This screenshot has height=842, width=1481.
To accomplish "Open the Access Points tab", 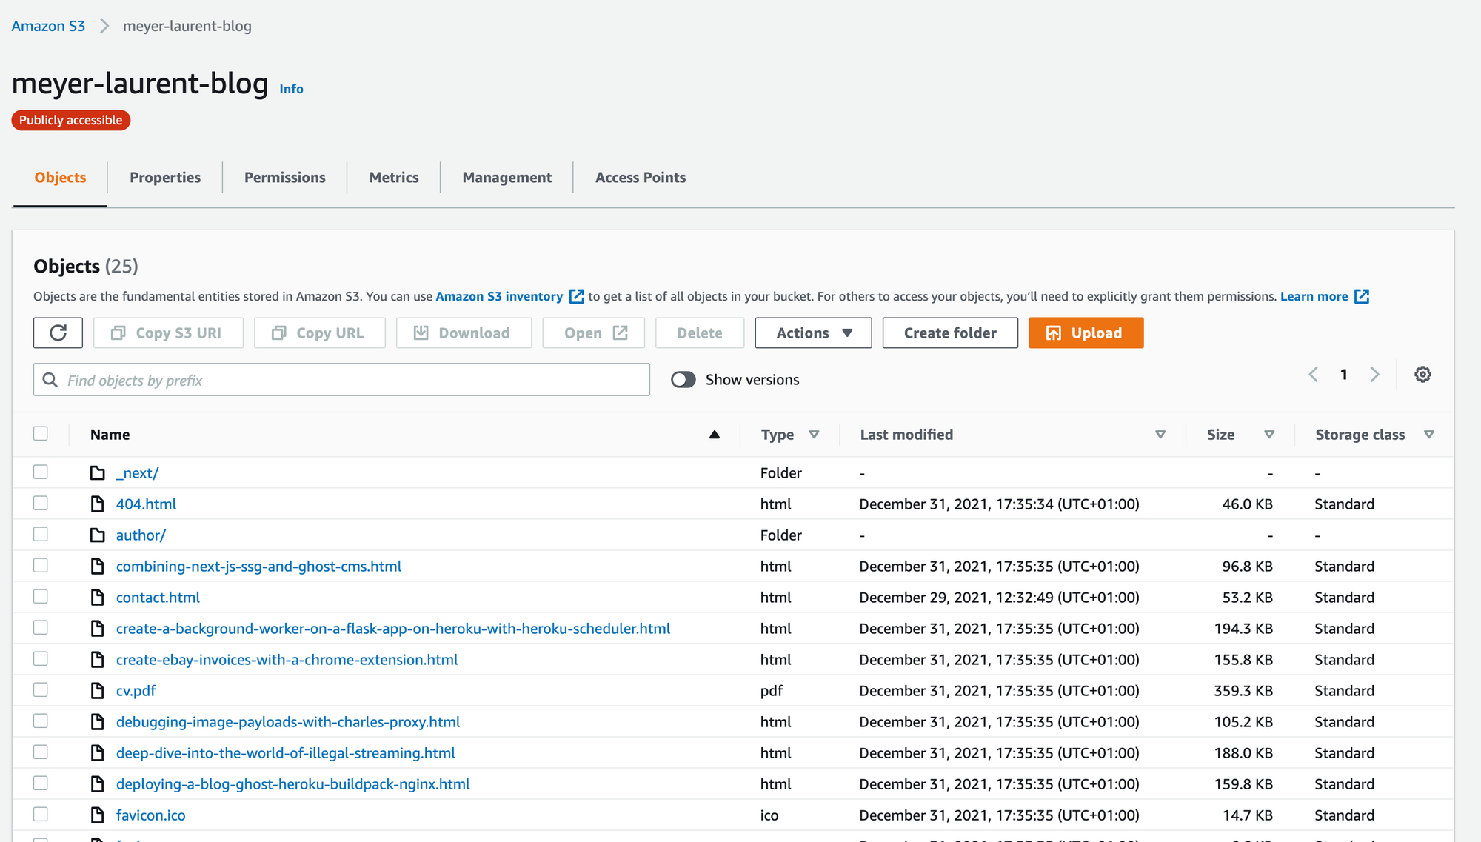I will (x=641, y=178).
